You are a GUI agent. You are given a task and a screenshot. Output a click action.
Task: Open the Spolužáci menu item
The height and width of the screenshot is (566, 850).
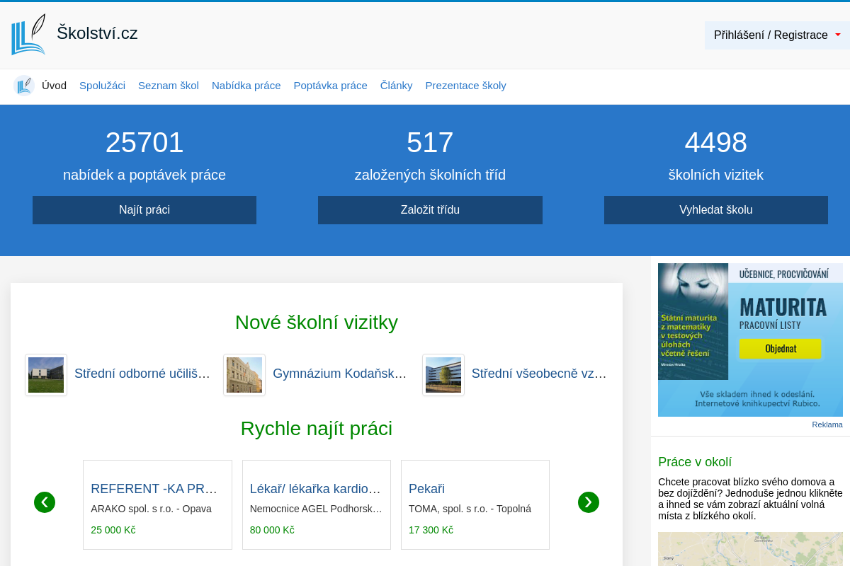point(102,86)
